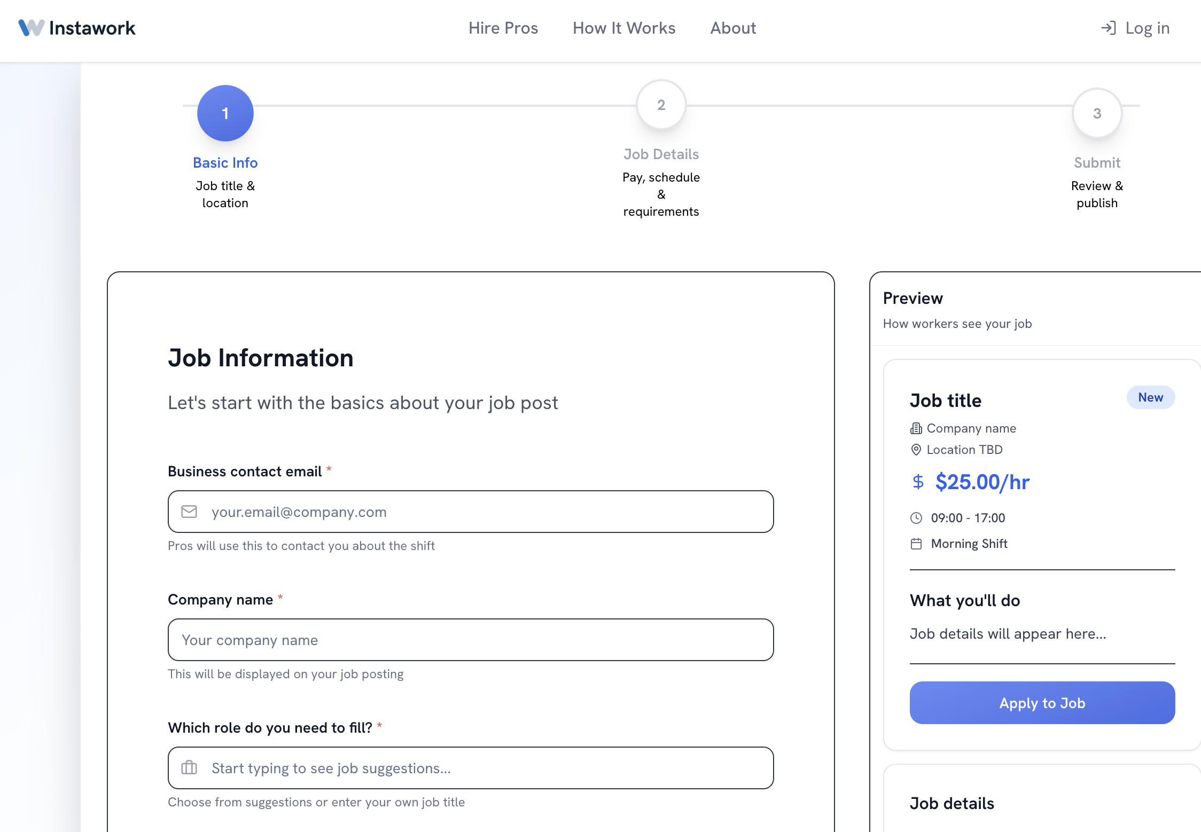Click 'This will be displayed on your job posting'
The image size is (1201, 832).
[x=286, y=674]
